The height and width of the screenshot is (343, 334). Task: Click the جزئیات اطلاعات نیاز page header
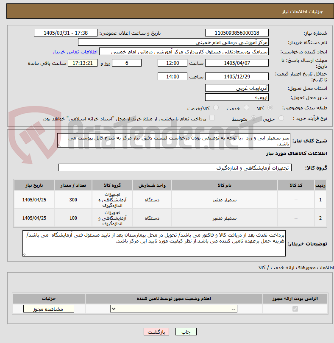click(x=302, y=11)
